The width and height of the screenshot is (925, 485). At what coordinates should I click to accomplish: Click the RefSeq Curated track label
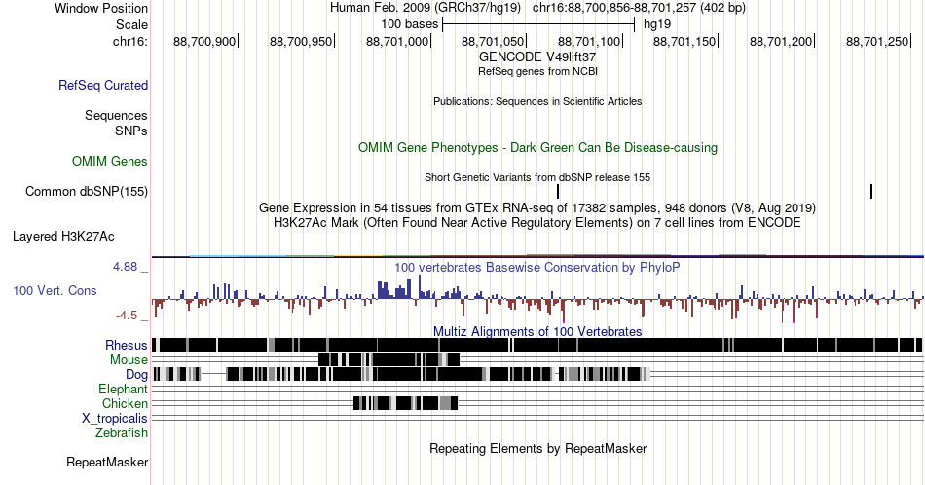pyautogui.click(x=102, y=85)
